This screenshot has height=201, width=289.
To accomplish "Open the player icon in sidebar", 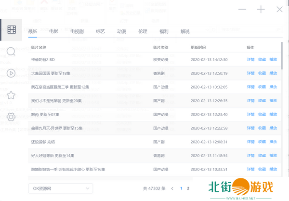I will point(12,73).
